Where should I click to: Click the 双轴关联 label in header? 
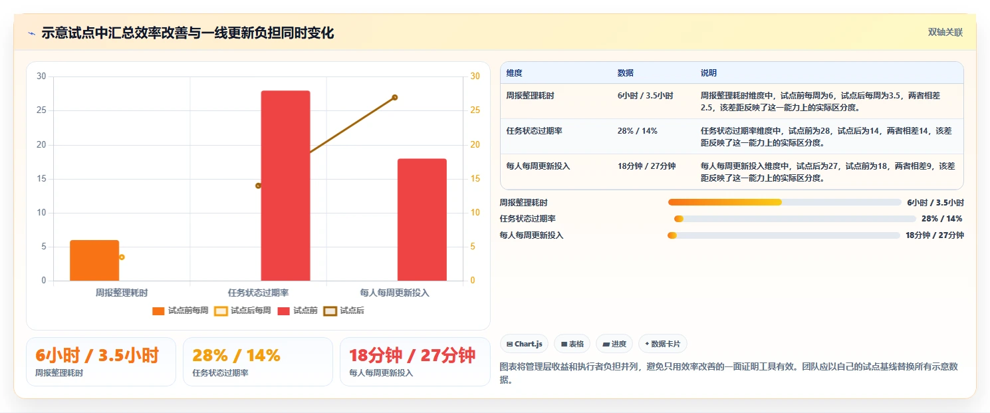click(945, 33)
